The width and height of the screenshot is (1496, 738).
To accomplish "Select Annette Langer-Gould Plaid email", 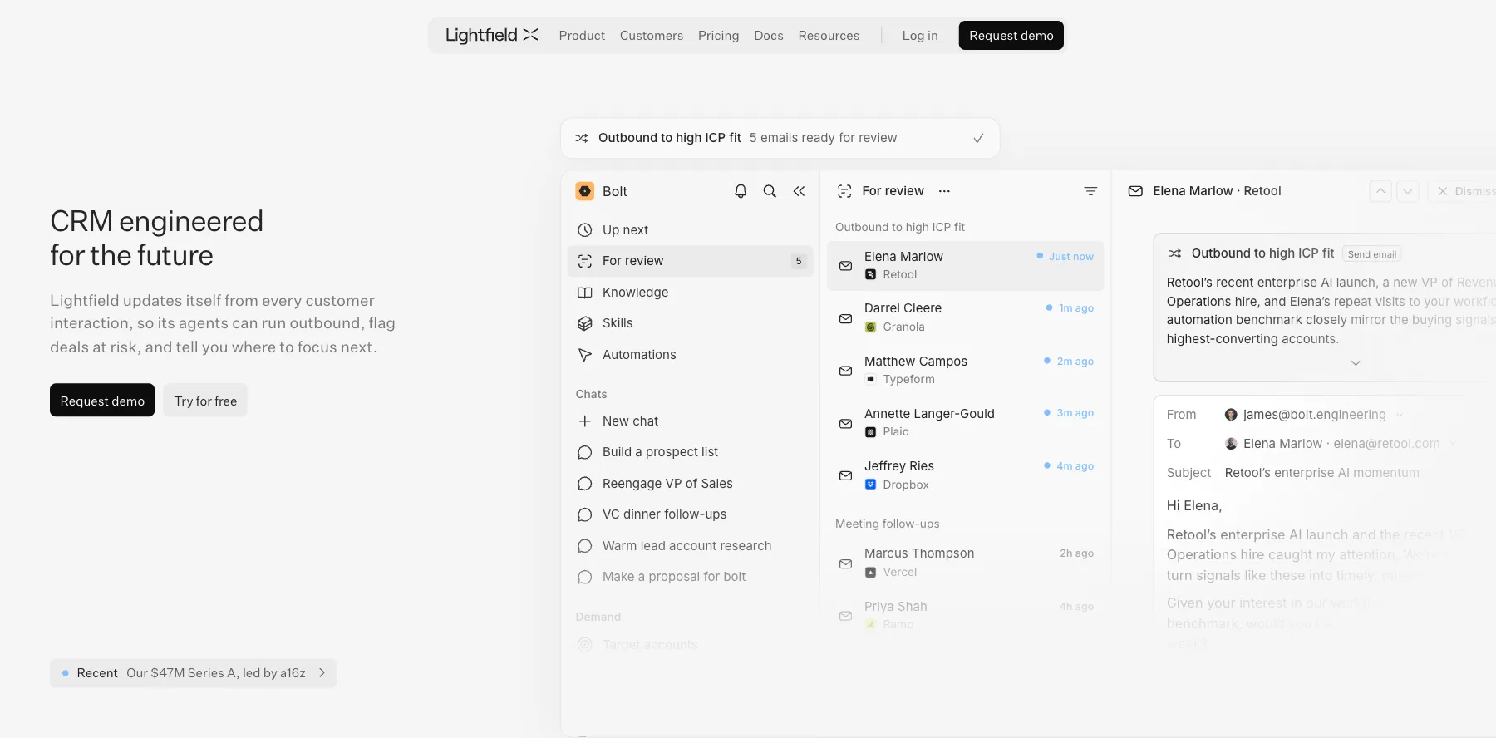I will (965, 422).
